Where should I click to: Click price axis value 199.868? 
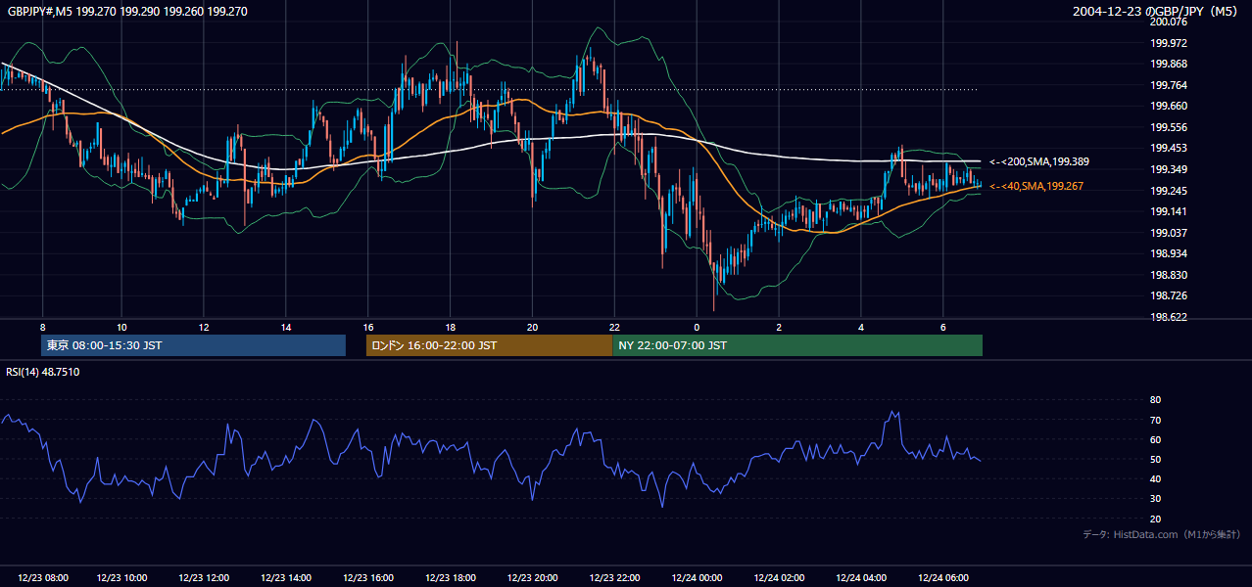click(1169, 64)
